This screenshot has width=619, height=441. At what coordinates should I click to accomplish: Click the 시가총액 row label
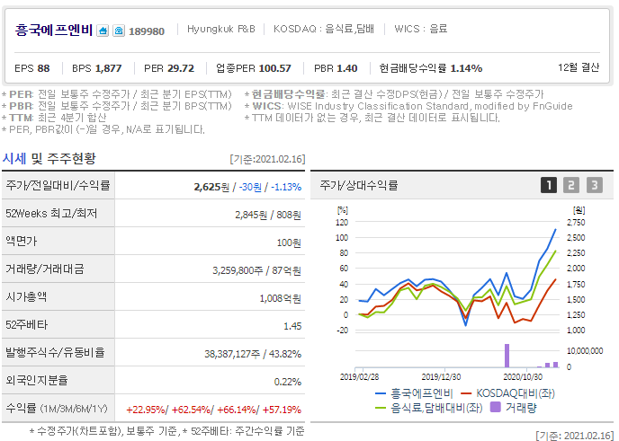pyautogui.click(x=26, y=296)
